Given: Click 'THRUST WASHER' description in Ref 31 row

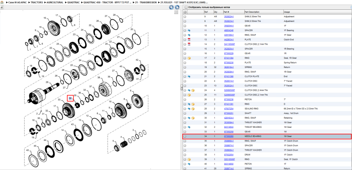Looking at the screenshot, I should pyautogui.click(x=252, y=122).
